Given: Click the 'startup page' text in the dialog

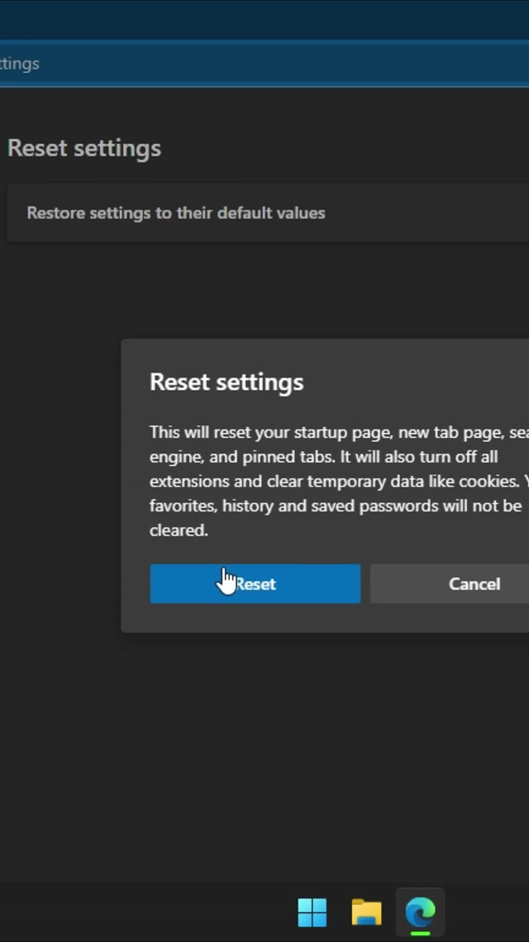Looking at the screenshot, I should coord(327,432).
